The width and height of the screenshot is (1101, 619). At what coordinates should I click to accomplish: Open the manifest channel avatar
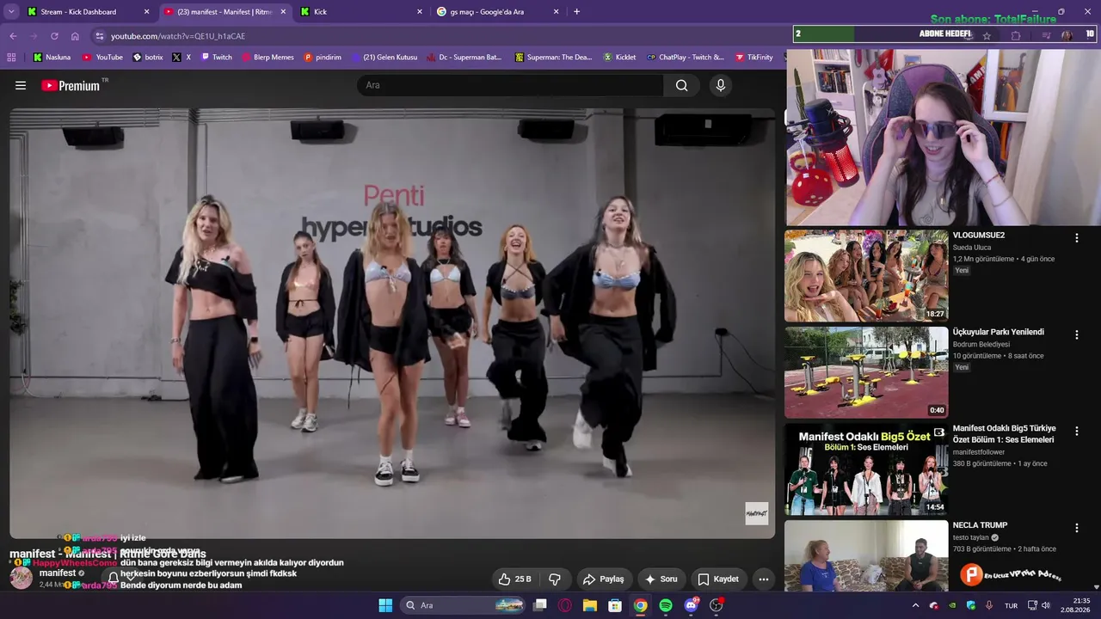[21, 578]
